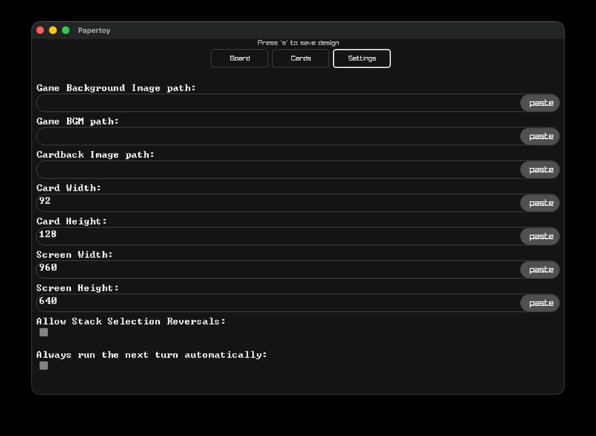
Task: Enable Allow Stack Selection Reversals checkbox
Action: (44, 332)
